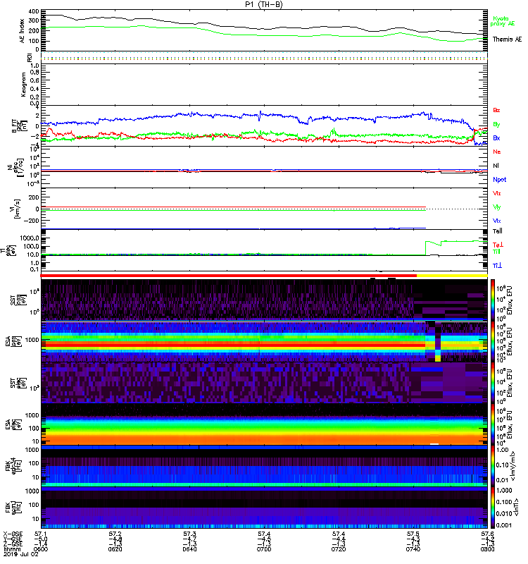This screenshot has height=564, width=528.
Task: Click the red Te⊥ temperature legend label
Action: [x=498, y=245]
